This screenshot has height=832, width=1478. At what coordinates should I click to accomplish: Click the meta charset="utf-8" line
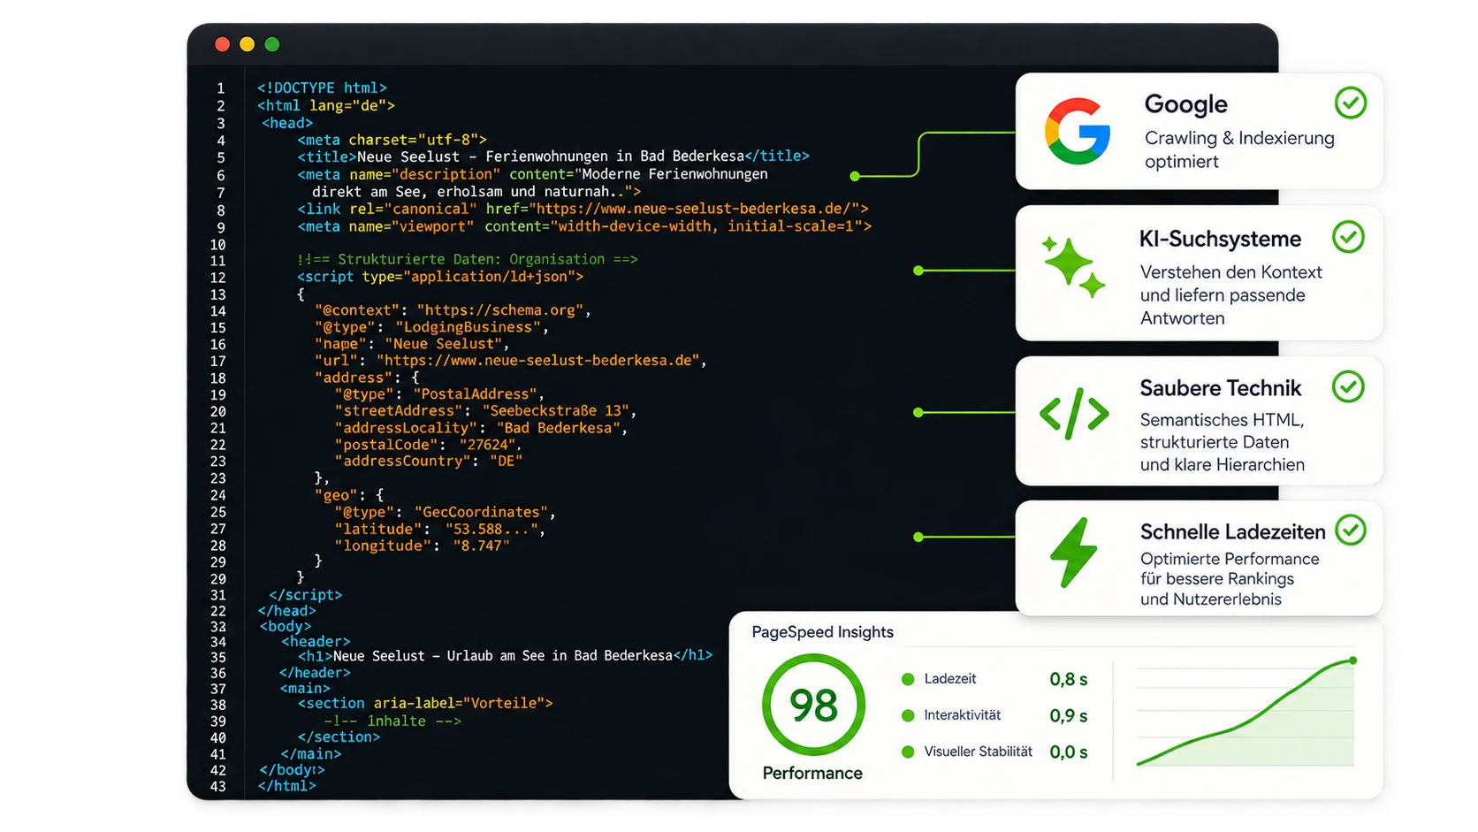[x=392, y=140]
